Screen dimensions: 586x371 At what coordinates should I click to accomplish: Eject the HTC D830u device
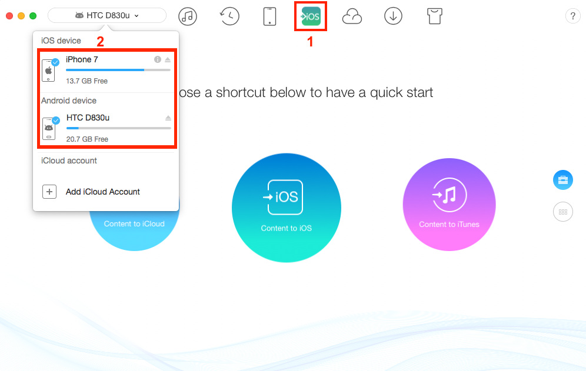(168, 118)
